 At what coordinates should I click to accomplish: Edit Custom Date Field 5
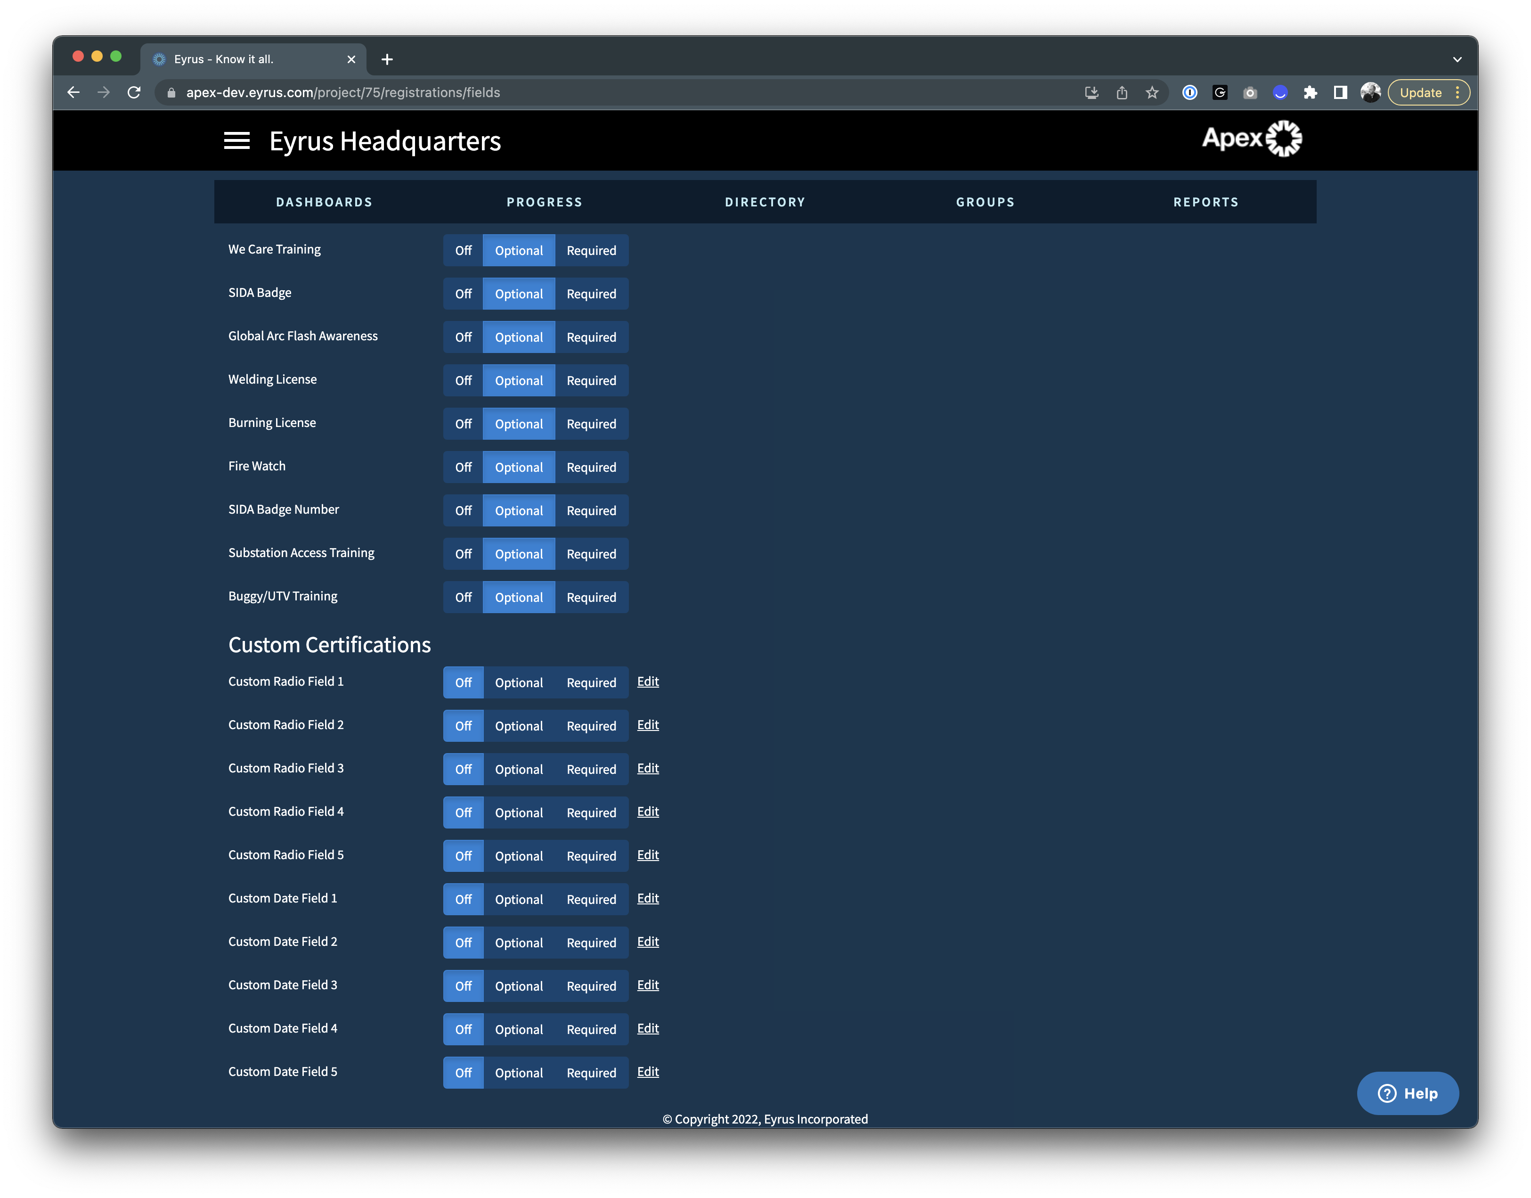pyautogui.click(x=648, y=1072)
